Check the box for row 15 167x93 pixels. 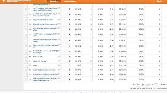[26, 29]
